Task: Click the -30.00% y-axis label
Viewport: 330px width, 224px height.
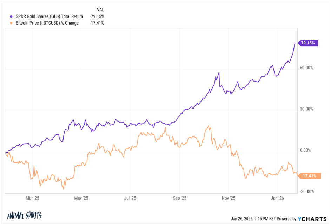Action: [307, 191]
